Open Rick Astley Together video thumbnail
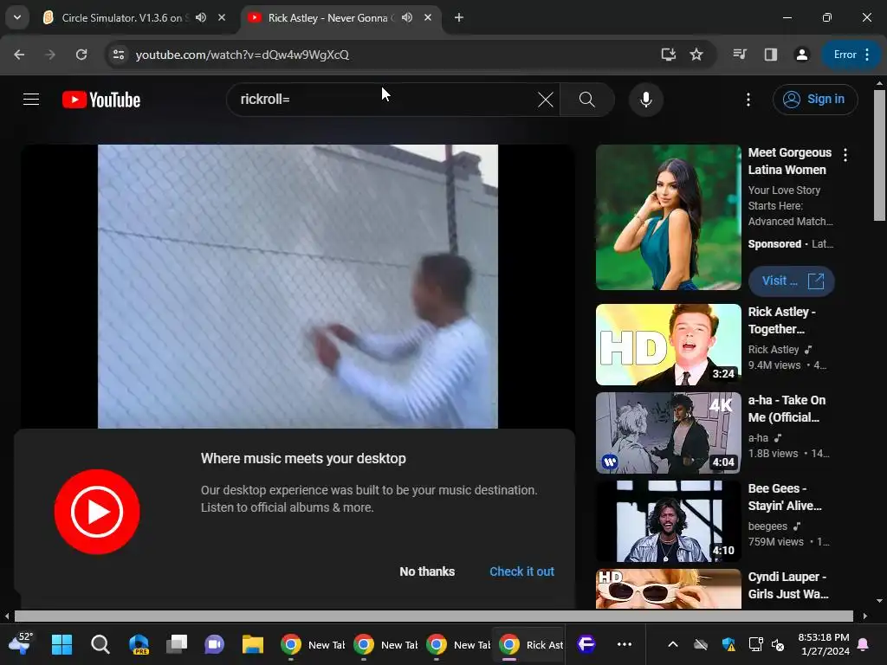 coord(668,345)
